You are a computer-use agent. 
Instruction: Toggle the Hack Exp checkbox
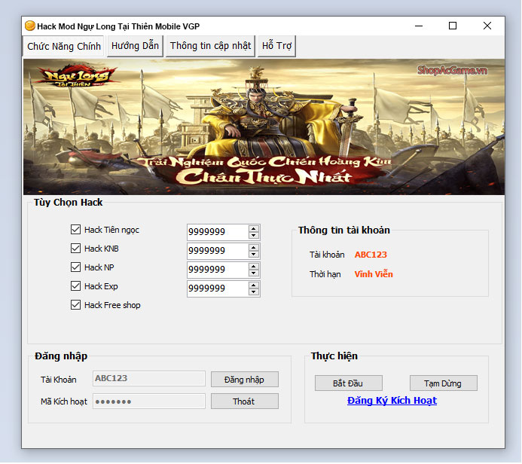75,286
